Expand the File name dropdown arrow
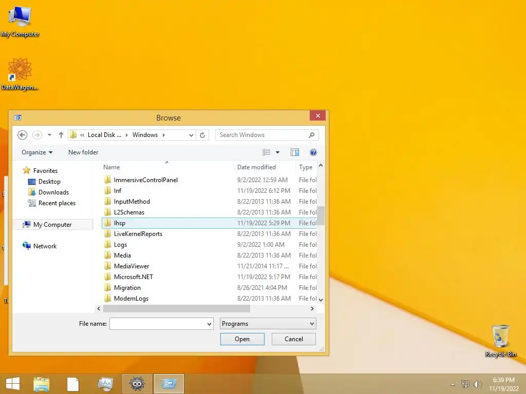 click(209, 324)
